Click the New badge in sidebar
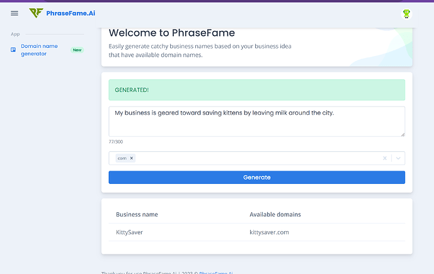Screen dimensions: 434x274 click(x=77, y=50)
